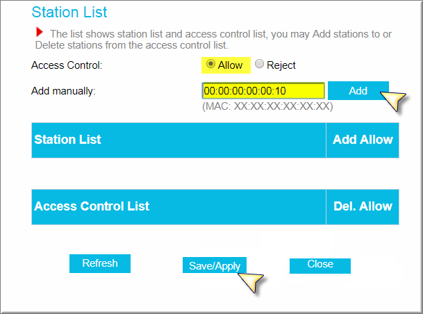Click the Add manually: label
Screen dimensions: 423x314
pyautogui.click(x=63, y=91)
